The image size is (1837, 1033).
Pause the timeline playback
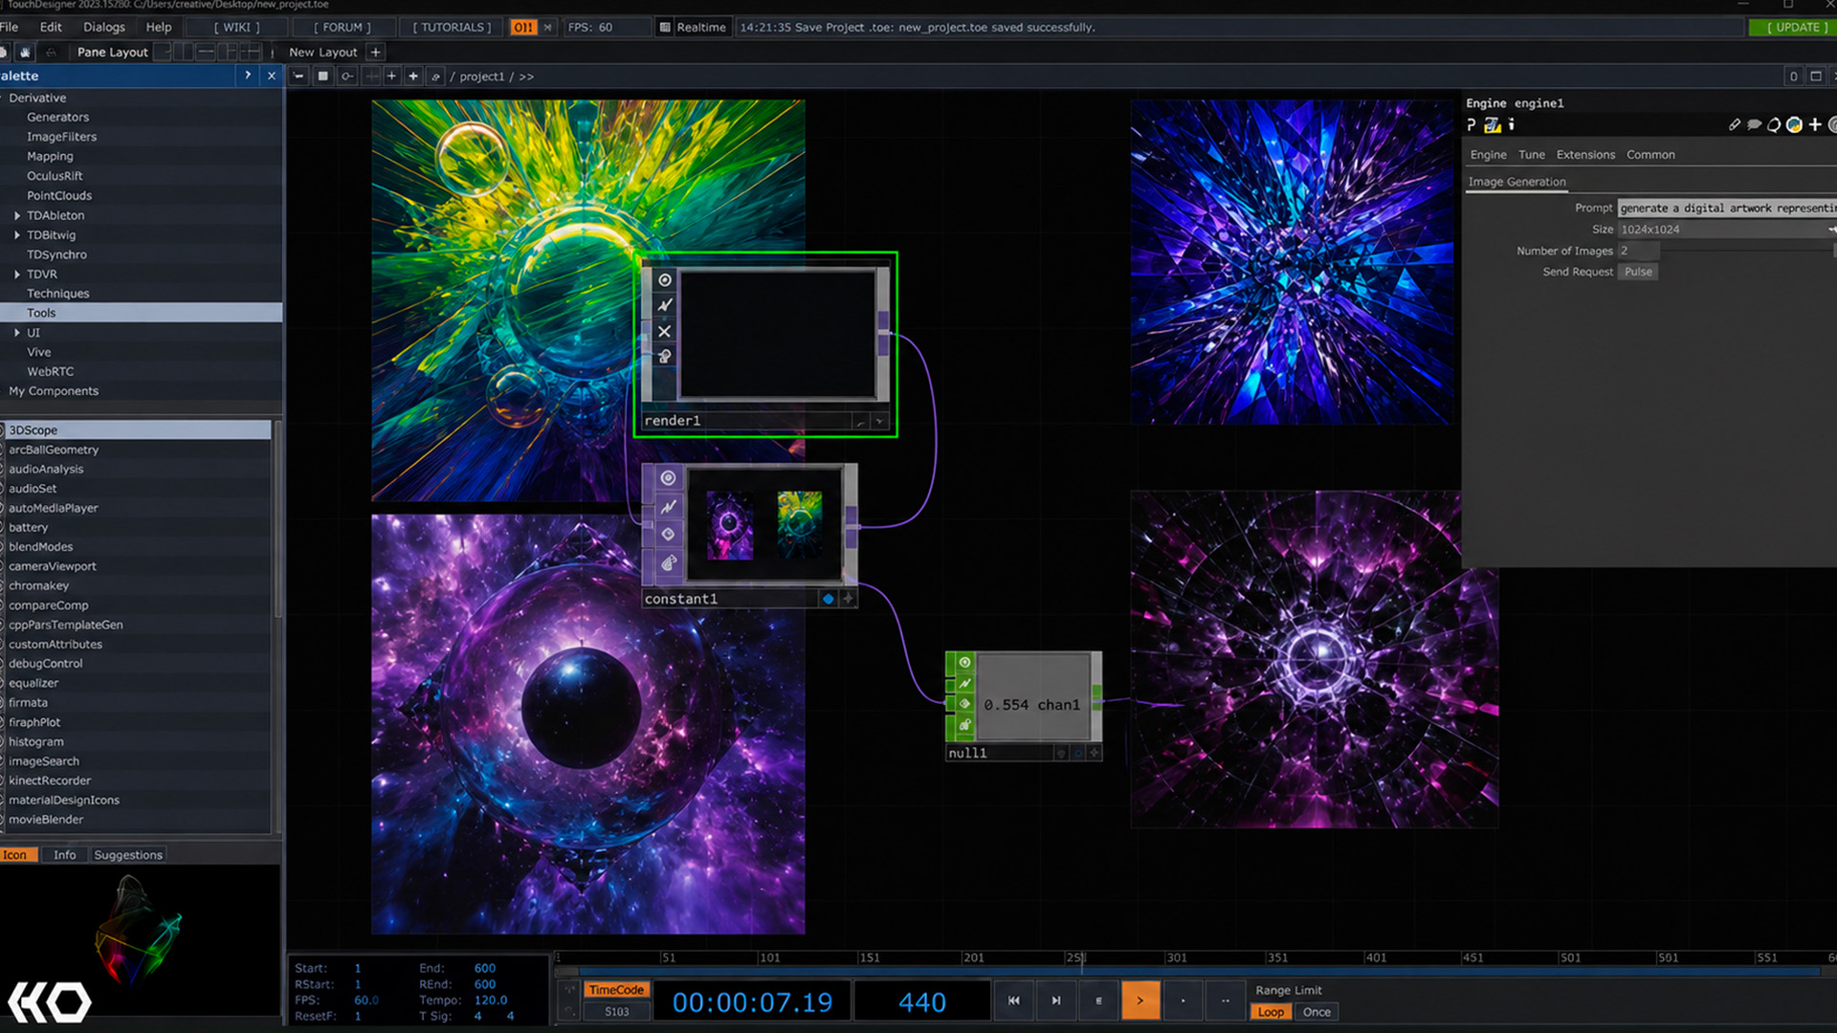1098,1000
